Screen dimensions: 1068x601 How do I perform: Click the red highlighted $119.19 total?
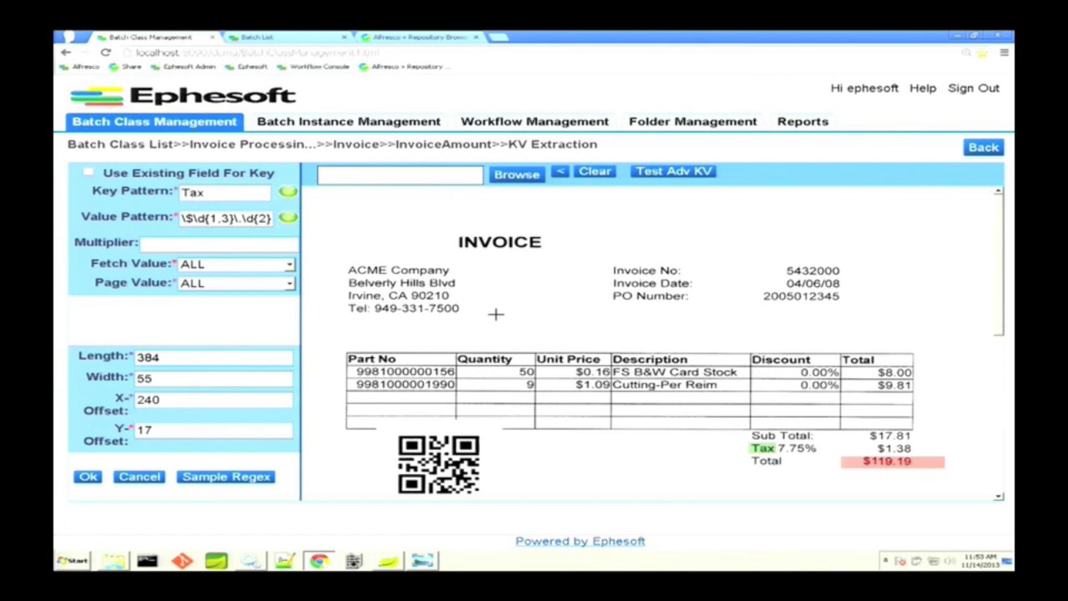(893, 462)
